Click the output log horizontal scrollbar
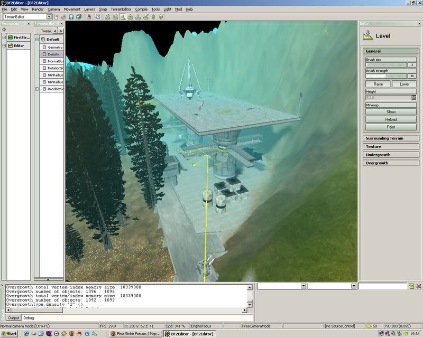The width and height of the screenshot is (423, 338). pyautogui.click(x=126, y=310)
